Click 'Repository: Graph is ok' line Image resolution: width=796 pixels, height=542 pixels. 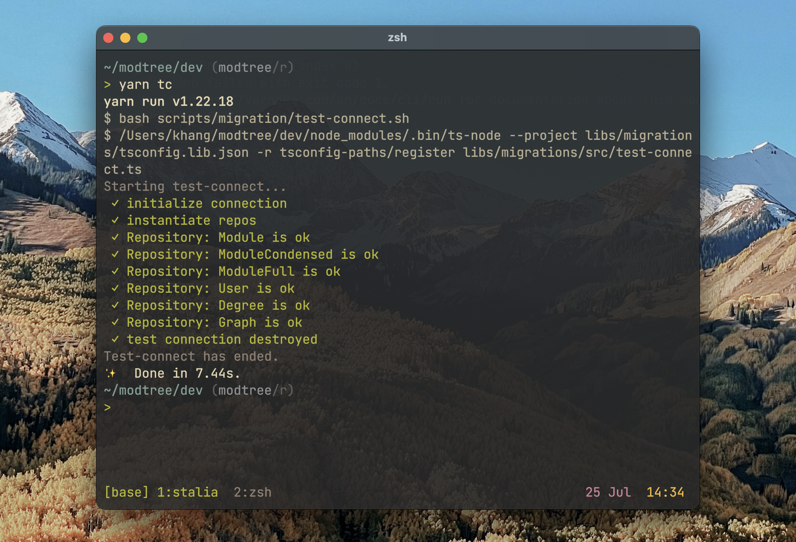click(214, 322)
